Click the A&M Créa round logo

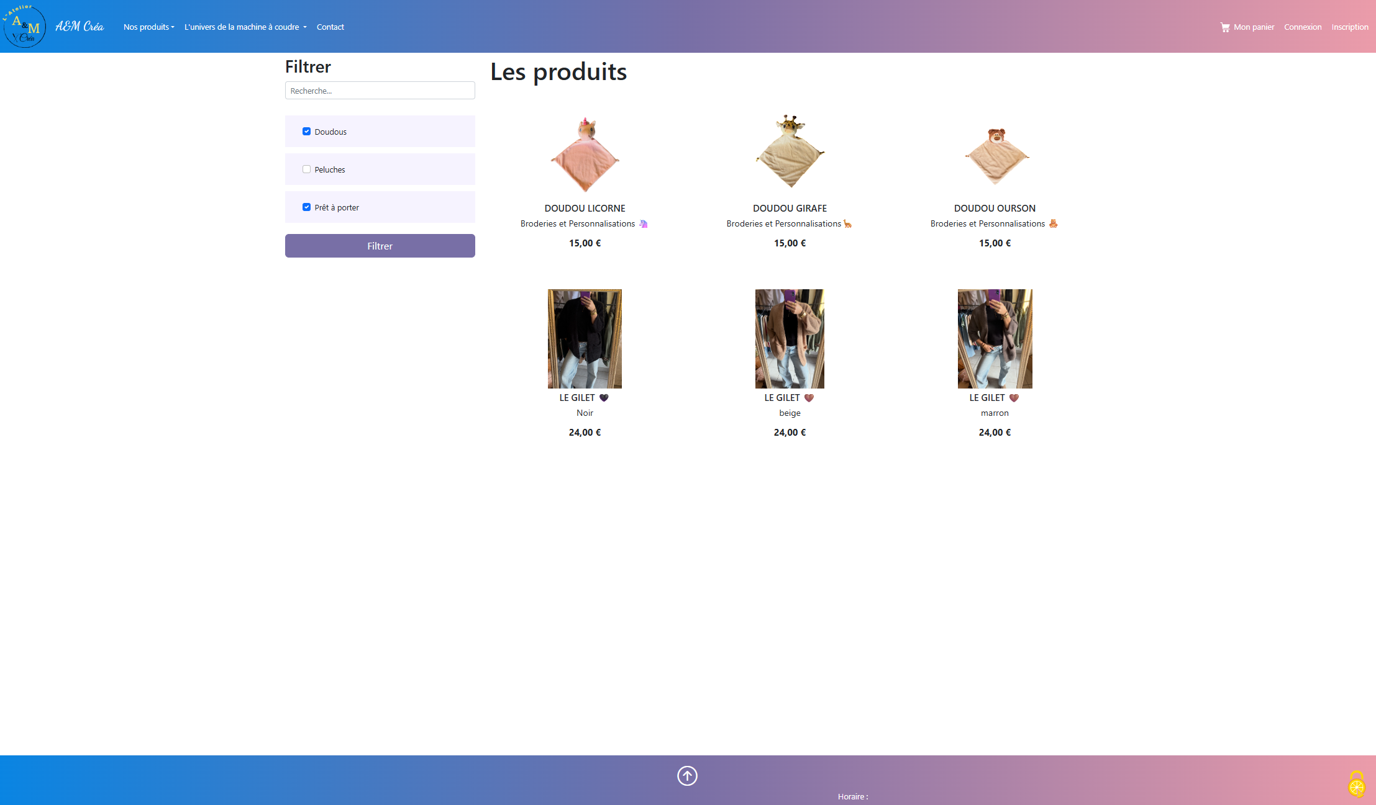[25, 26]
